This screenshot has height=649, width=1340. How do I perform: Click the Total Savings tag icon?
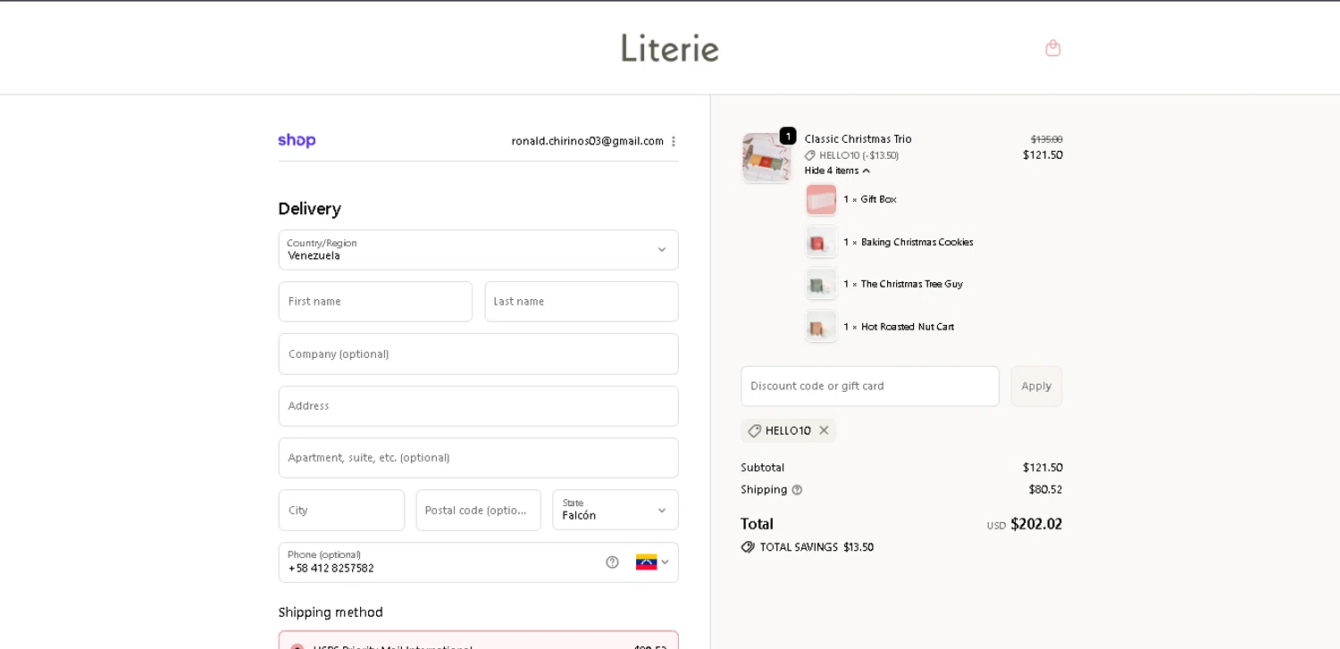[x=748, y=547]
